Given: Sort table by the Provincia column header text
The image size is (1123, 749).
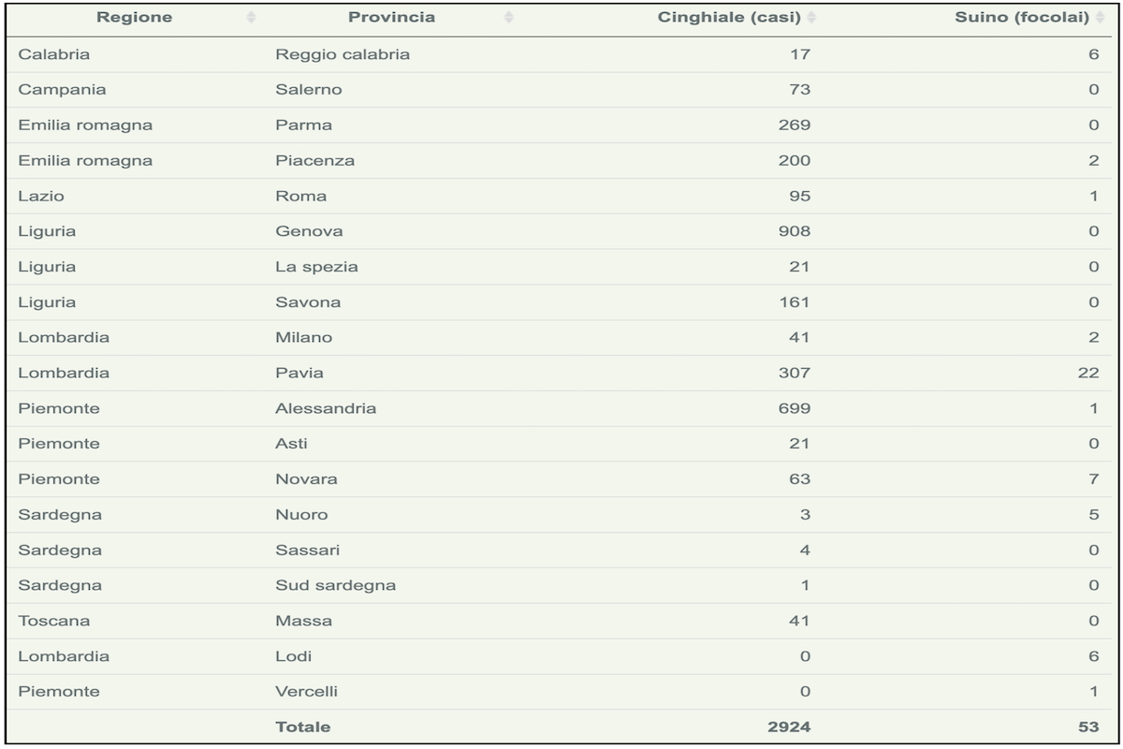Looking at the screenshot, I should coord(391,18).
